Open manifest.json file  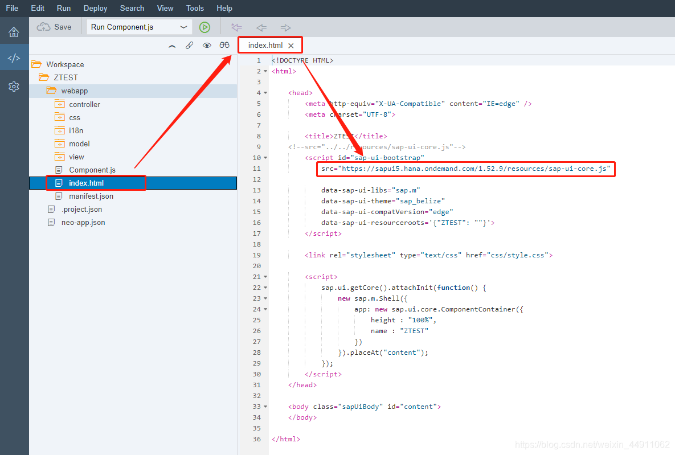91,196
